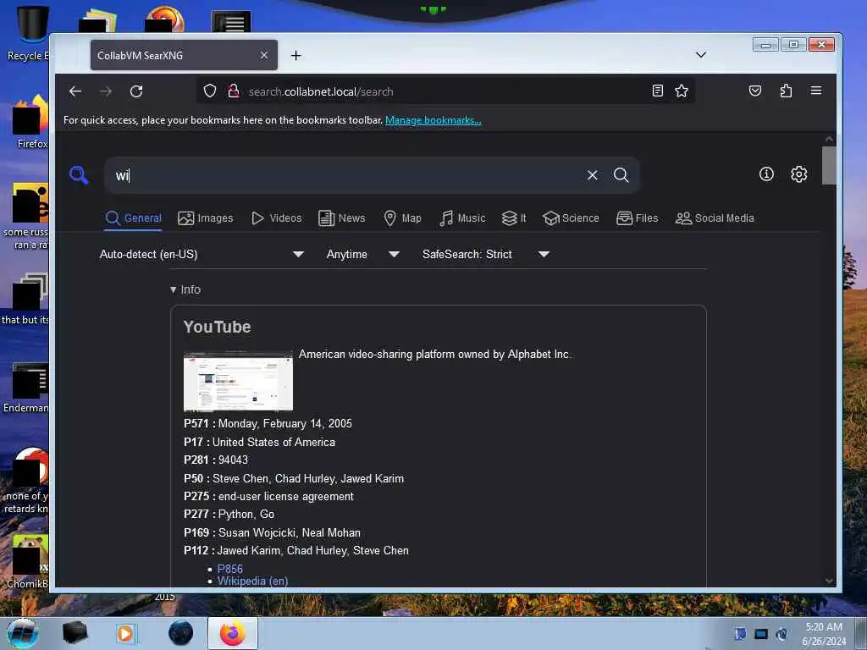Open the Wikipedia (en) link
The image size is (867, 650).
click(x=252, y=581)
